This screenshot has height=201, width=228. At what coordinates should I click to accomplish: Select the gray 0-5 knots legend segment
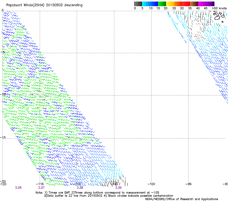pos(138,4)
